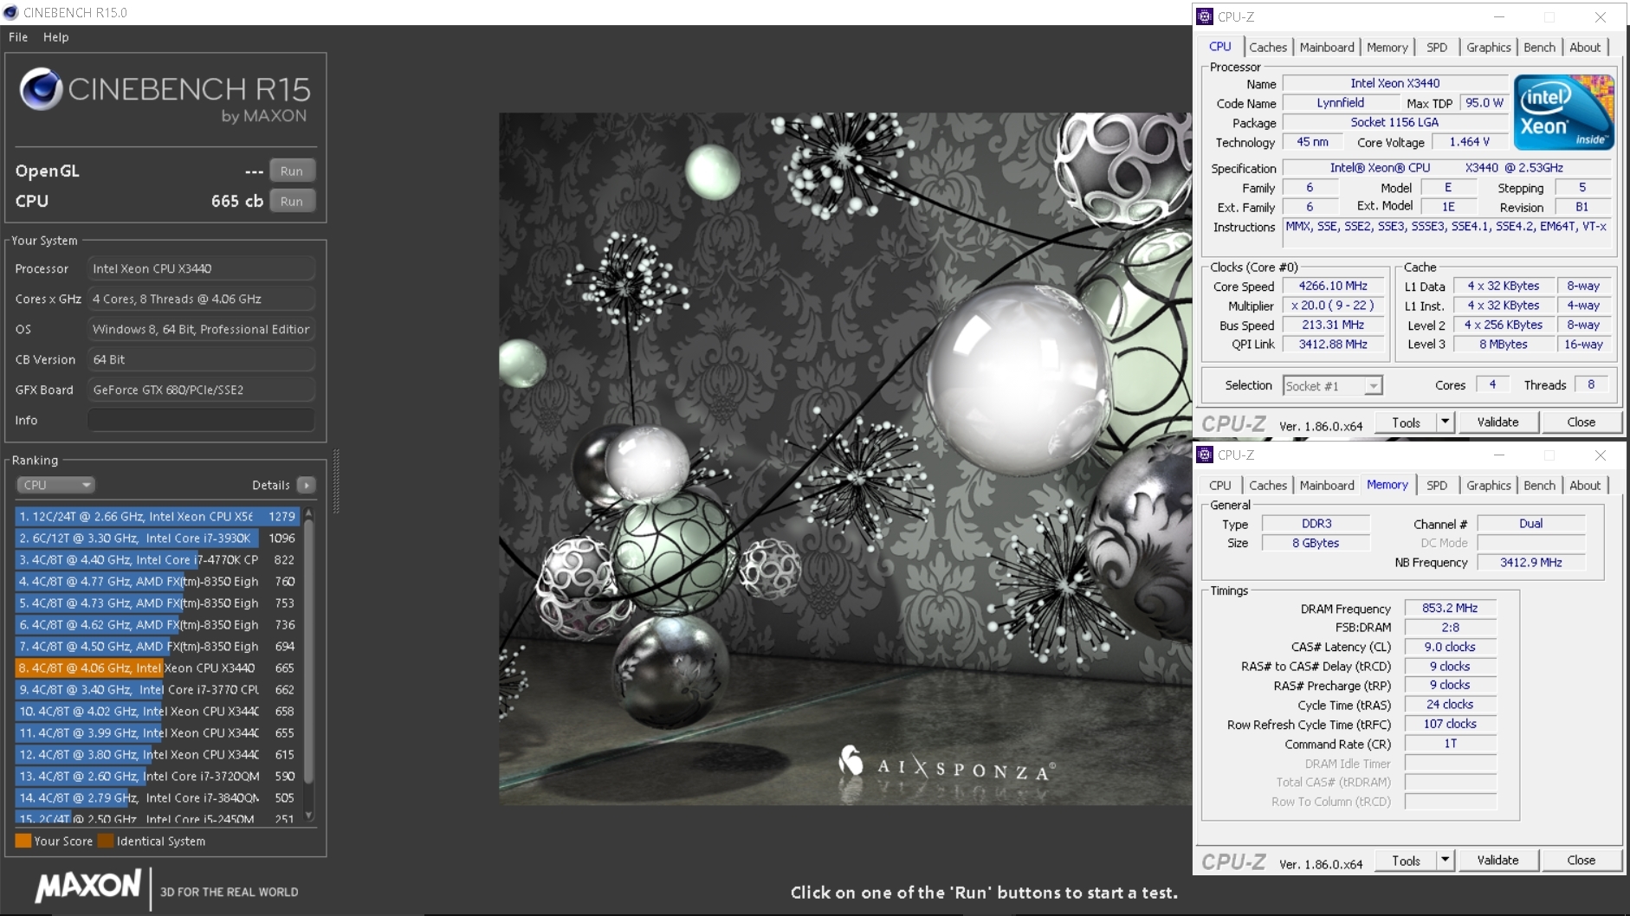1630x916 pixels.
Task: Open Tools dropdown arrow in upper CPU-Z window
Action: [x=1445, y=422]
